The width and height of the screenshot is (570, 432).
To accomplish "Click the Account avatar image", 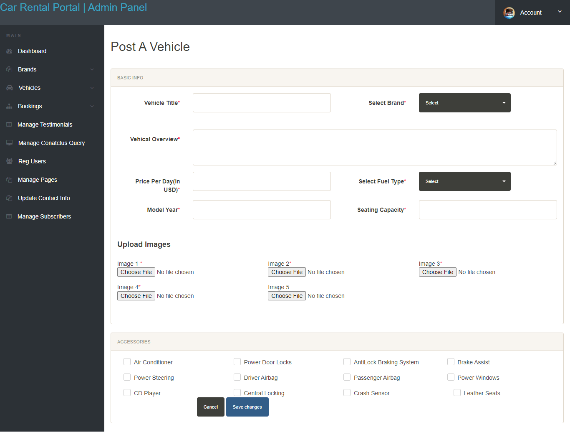I will 509,13.
